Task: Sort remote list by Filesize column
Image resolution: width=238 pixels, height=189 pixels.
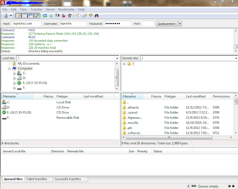Action: (153, 96)
